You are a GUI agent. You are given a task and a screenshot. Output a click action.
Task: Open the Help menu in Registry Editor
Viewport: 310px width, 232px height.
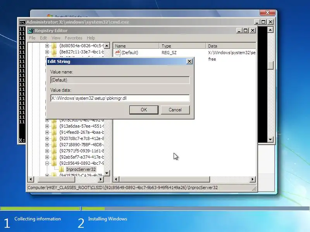[x=91, y=38]
